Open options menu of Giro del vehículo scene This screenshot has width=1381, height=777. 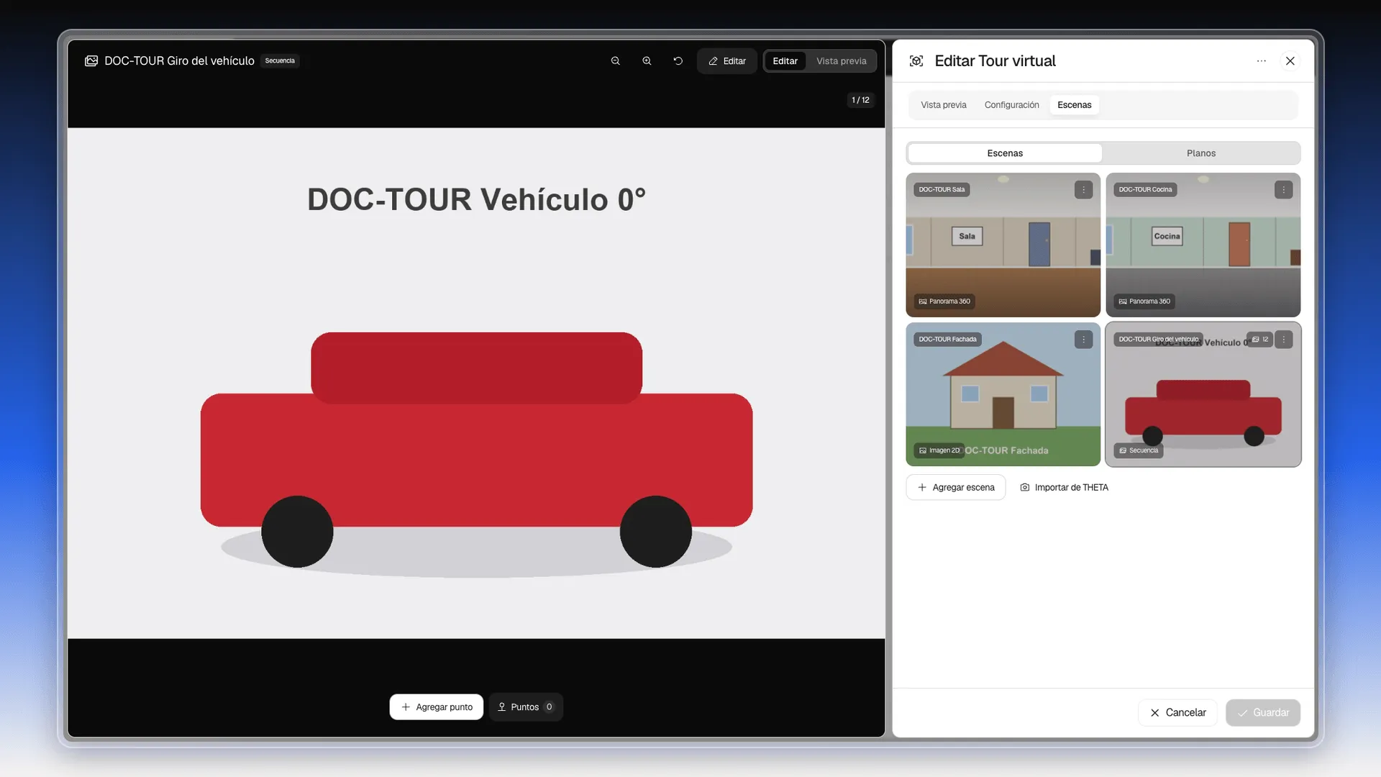[x=1283, y=340]
